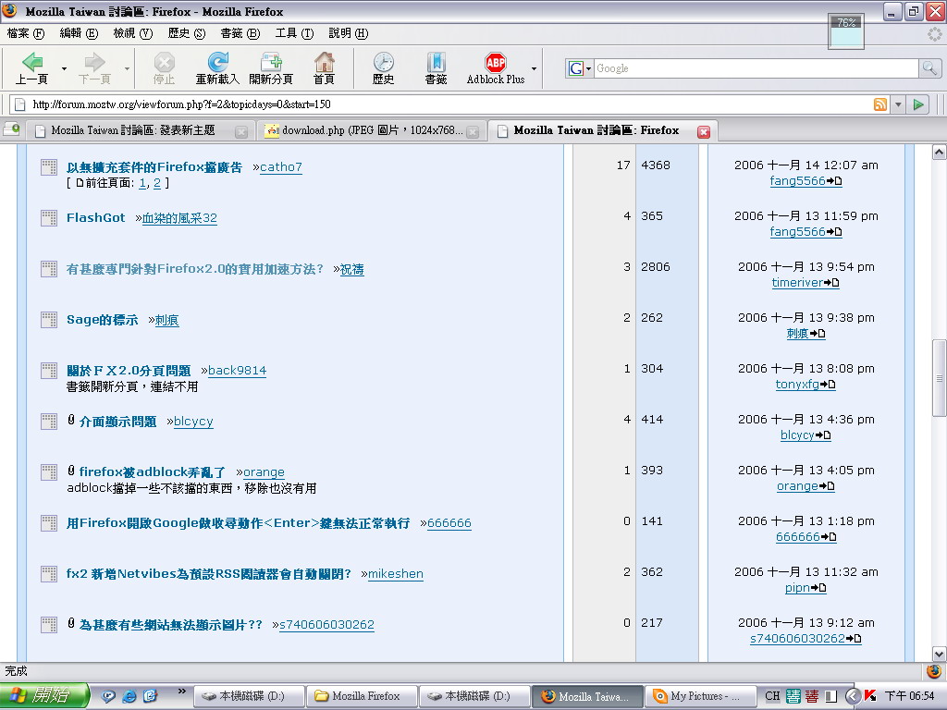Click the Windows 開始 Start button

pyautogui.click(x=44, y=696)
